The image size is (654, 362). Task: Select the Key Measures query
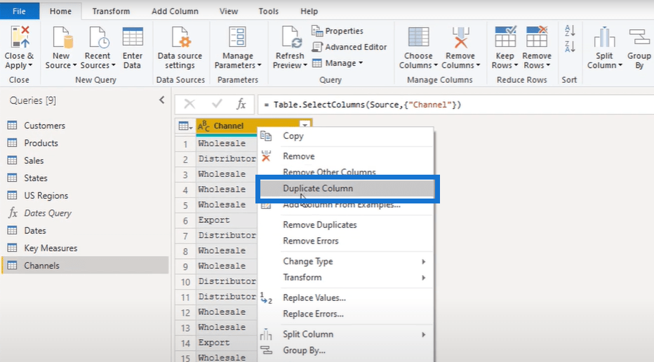click(x=85, y=248)
